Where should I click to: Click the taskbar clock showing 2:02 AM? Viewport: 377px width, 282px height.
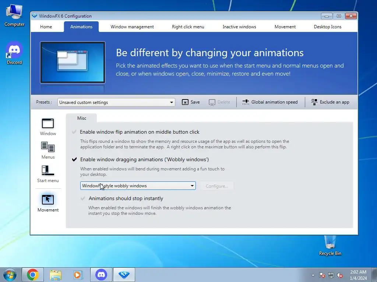point(358,275)
